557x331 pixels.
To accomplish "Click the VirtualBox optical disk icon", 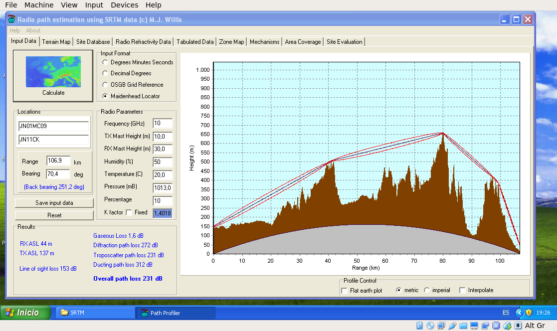I will [430, 326].
